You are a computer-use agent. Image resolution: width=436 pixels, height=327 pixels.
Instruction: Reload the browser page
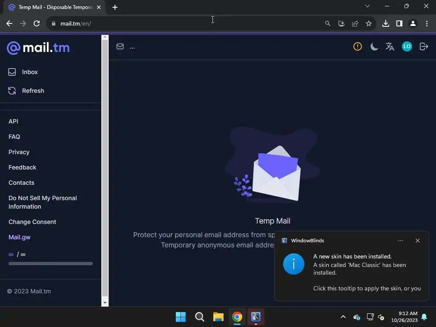coord(37,24)
